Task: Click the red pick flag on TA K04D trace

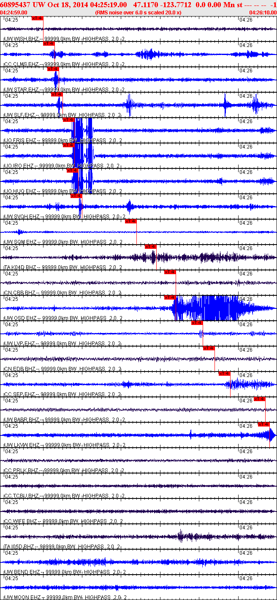Action: 150,247
